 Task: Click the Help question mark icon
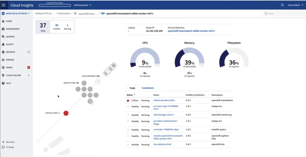click(x=3, y=83)
